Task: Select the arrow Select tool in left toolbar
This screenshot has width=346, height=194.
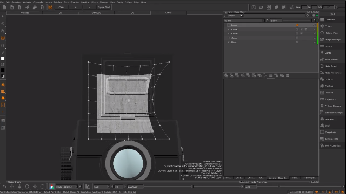Action: [3, 16]
